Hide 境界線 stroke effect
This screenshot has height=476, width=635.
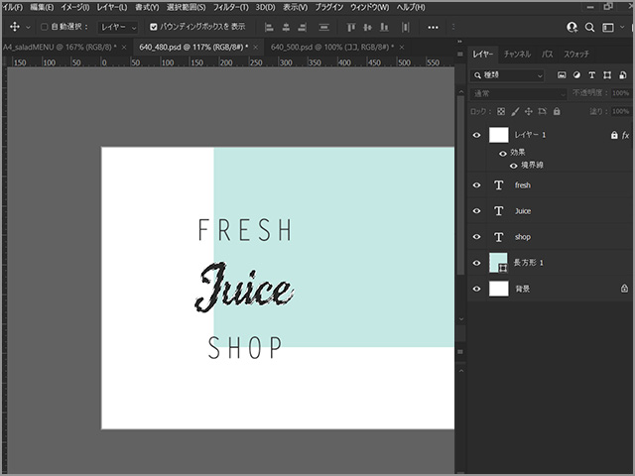coord(514,166)
